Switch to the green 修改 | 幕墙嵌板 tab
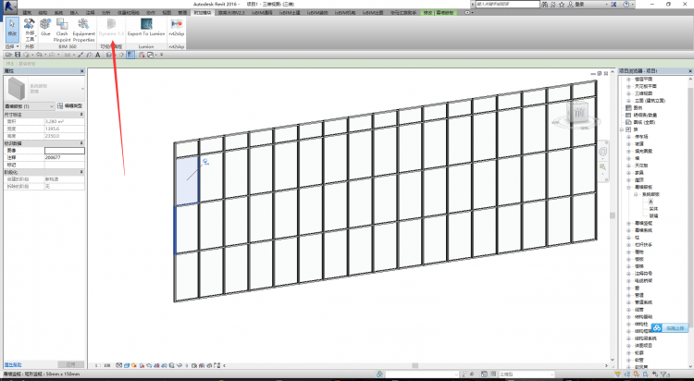 point(439,13)
